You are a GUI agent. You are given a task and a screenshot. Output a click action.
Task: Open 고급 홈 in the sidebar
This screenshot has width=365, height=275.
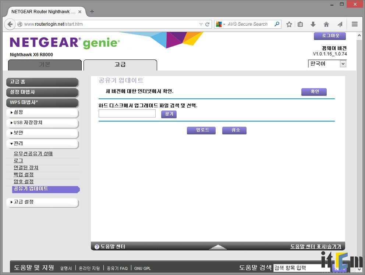43,82
